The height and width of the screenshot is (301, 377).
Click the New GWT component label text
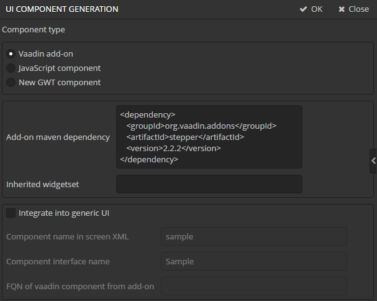point(60,83)
